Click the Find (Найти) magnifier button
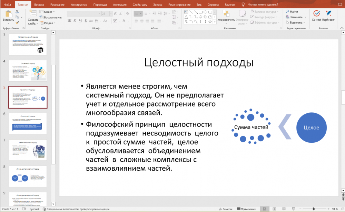This screenshot has width=345, height=212. (x=292, y=12)
